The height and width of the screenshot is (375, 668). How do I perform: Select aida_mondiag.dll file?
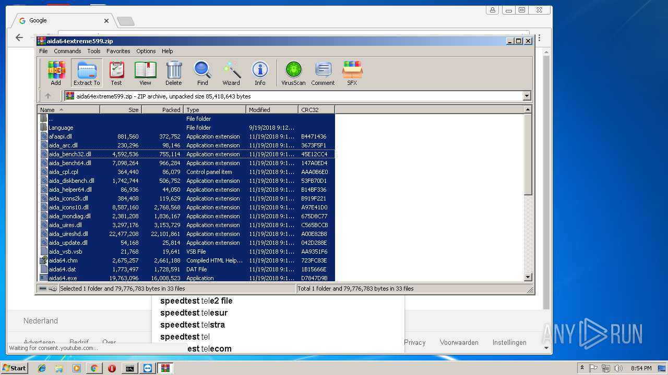point(186,216)
